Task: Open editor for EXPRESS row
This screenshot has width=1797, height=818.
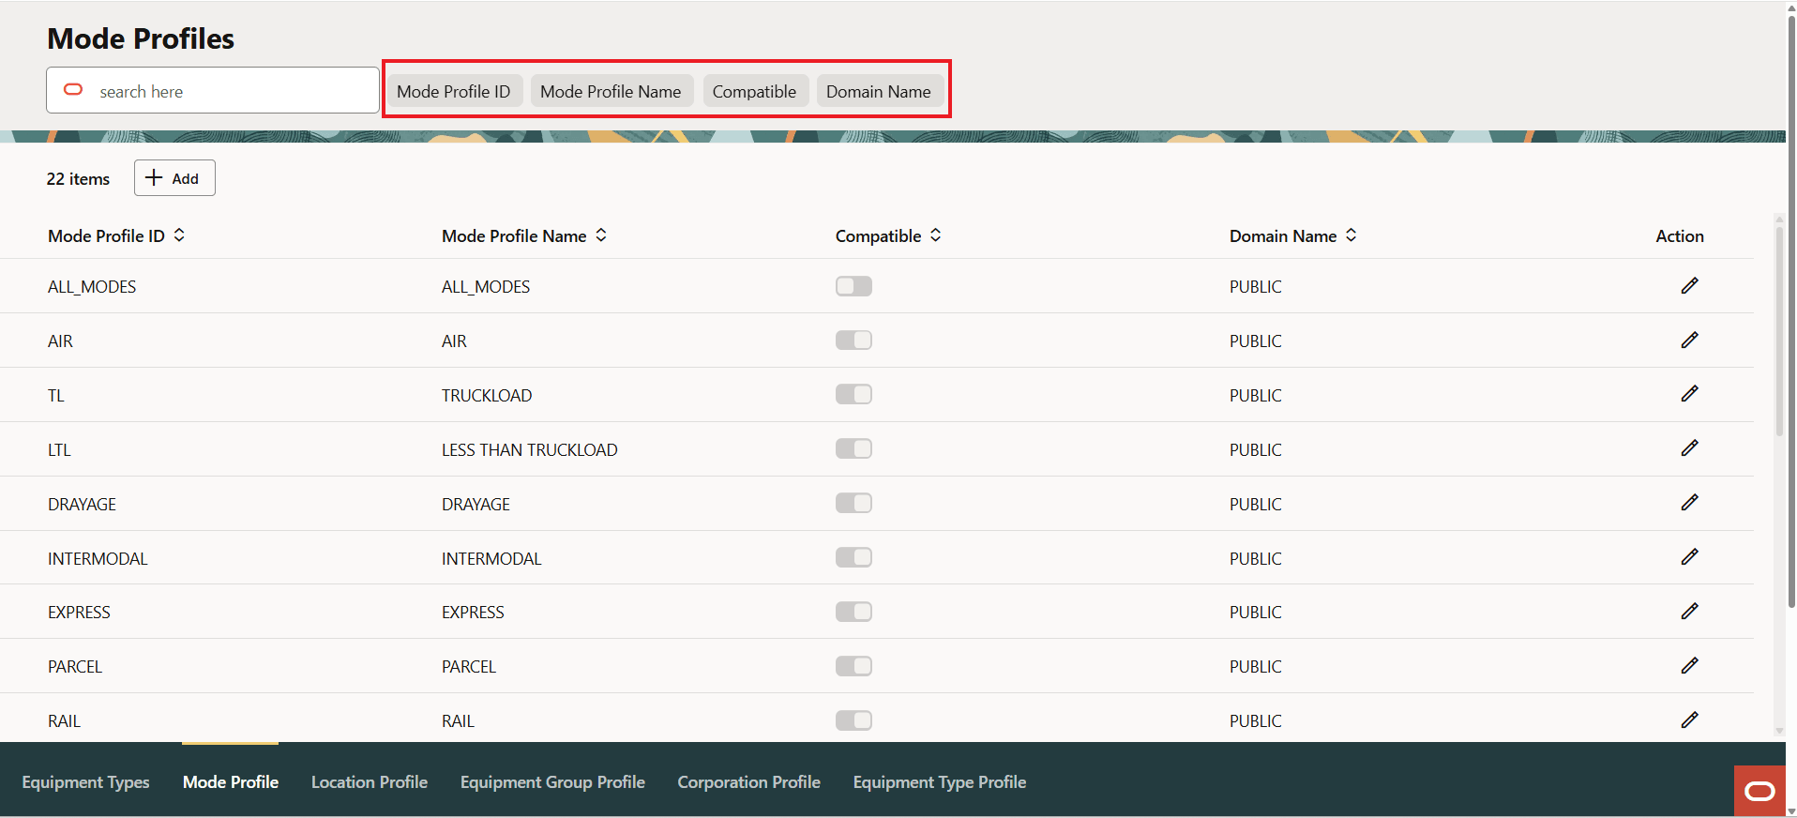Action: (x=1689, y=612)
